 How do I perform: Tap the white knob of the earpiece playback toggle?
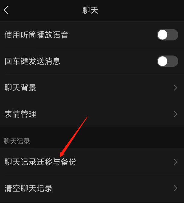click(162, 35)
